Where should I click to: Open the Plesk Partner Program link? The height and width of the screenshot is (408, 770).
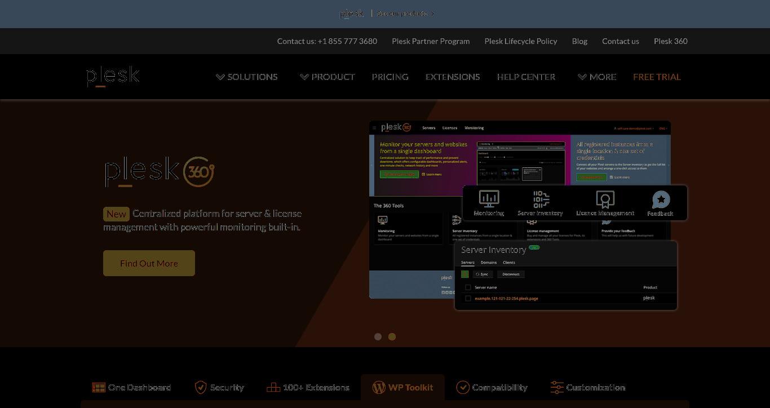(431, 41)
